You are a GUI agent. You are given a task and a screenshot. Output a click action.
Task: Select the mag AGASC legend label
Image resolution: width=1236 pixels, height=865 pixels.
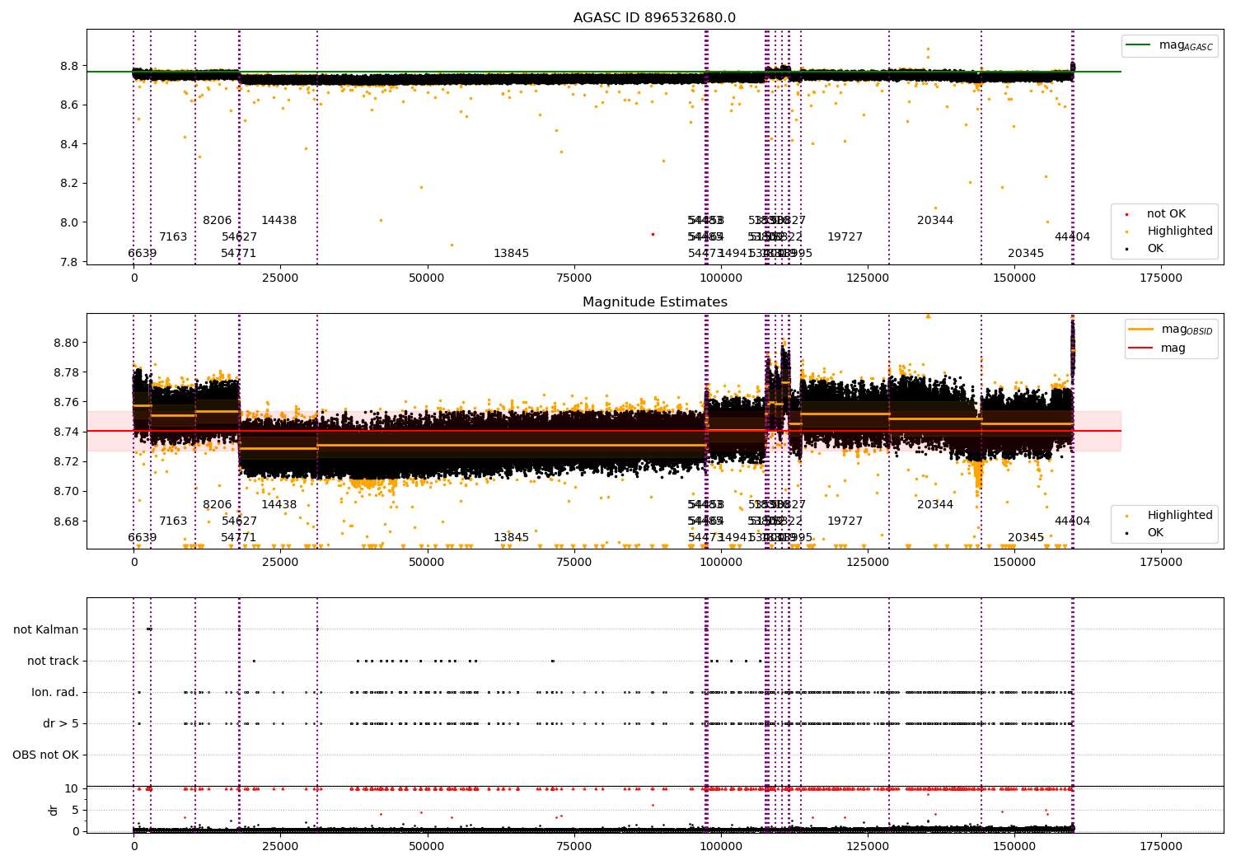pyautogui.click(x=1186, y=45)
